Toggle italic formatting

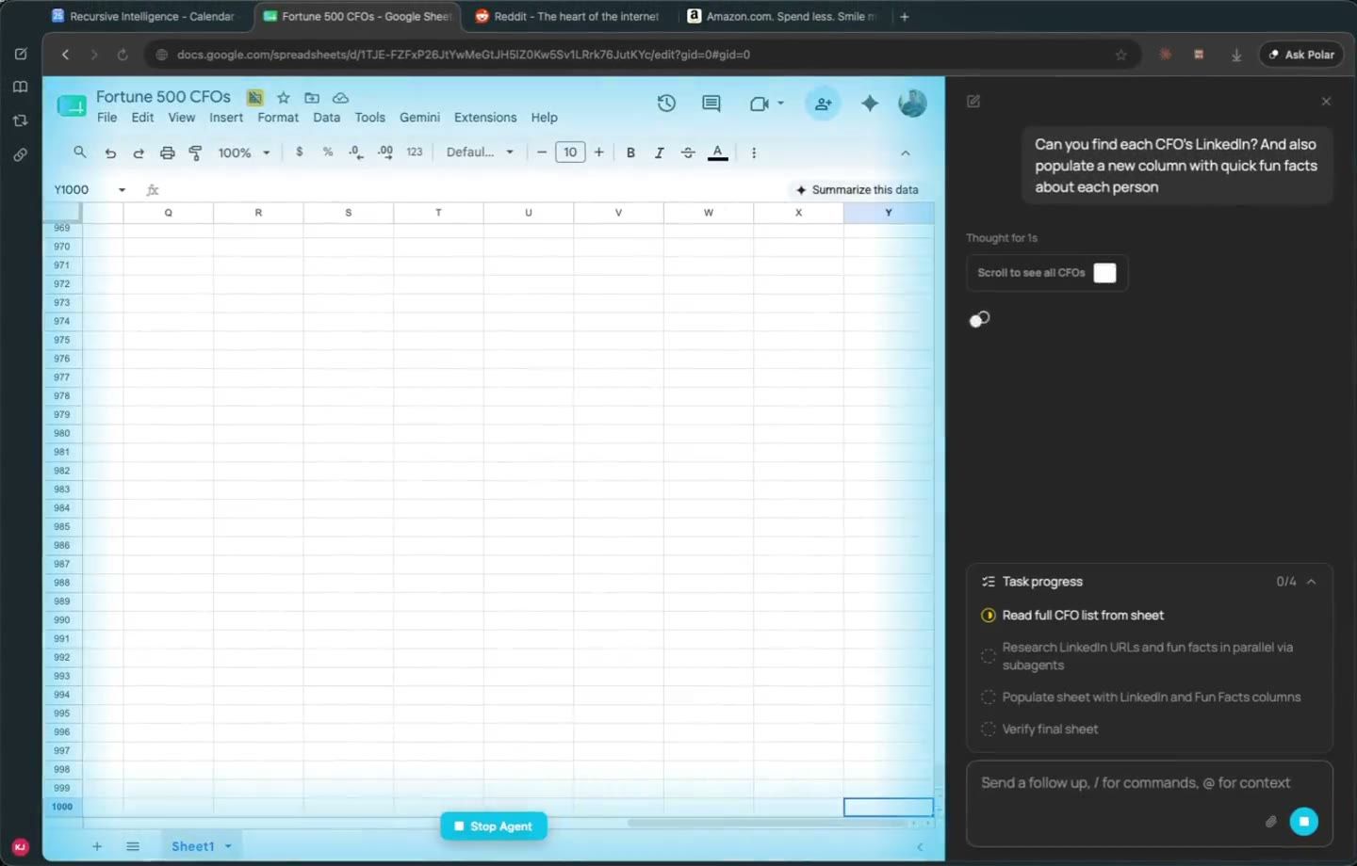click(659, 152)
